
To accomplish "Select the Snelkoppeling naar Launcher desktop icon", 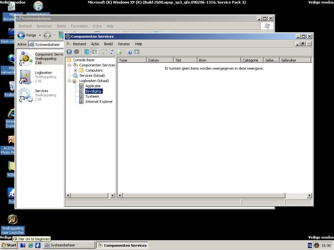I will click(x=13, y=224).
